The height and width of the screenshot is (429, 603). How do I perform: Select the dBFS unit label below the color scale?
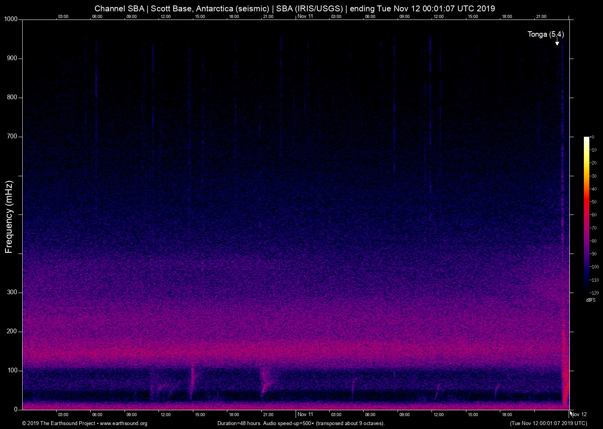pos(591,300)
